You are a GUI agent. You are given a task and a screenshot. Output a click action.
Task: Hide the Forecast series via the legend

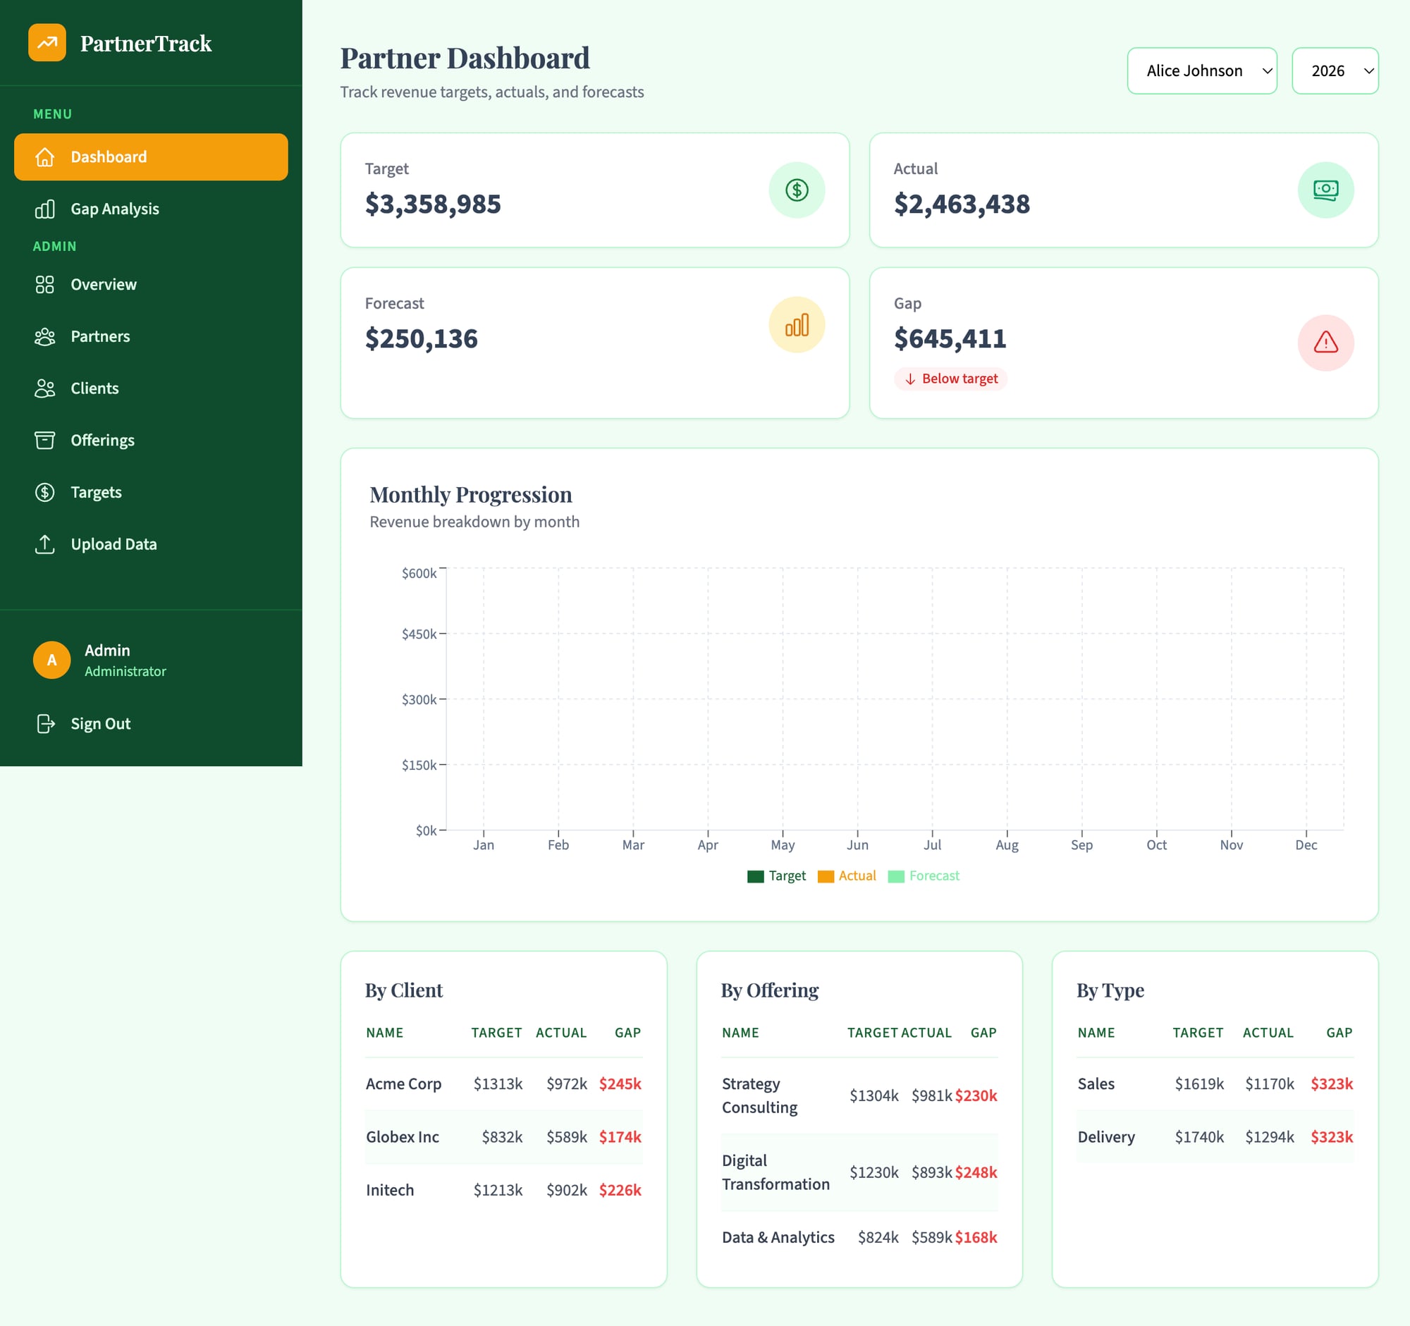(924, 876)
